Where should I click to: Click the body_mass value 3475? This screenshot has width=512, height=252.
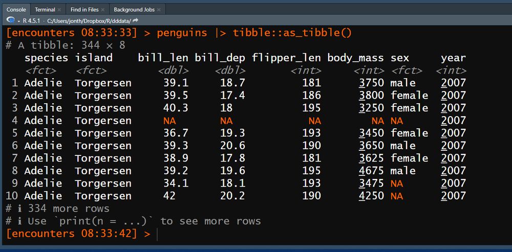(x=371, y=183)
